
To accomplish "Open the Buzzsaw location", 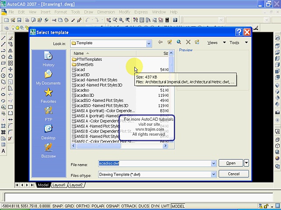I will [x=48, y=149].
